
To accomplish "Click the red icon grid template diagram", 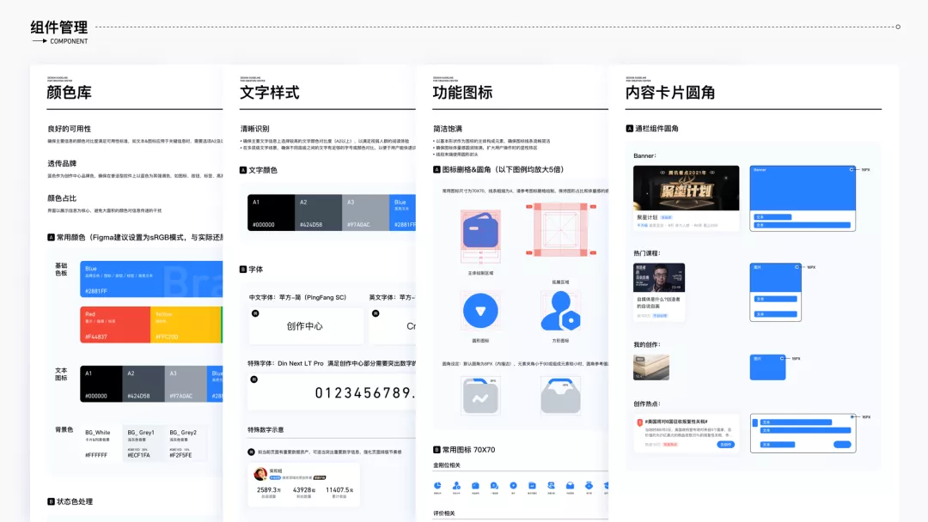I will pyautogui.click(x=560, y=229).
